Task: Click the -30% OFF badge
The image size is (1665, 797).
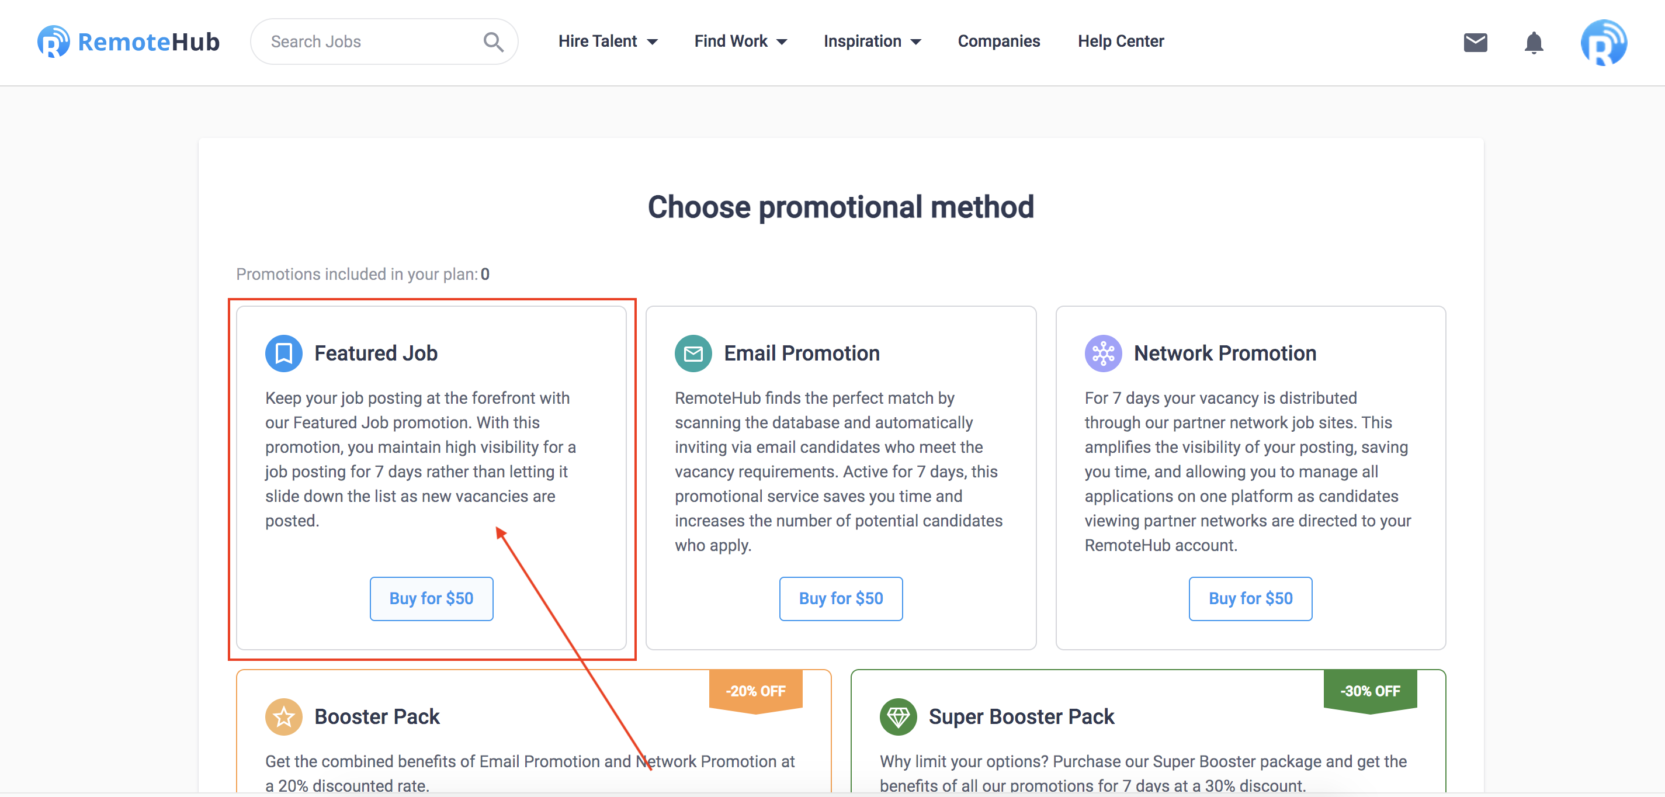Action: (1369, 691)
